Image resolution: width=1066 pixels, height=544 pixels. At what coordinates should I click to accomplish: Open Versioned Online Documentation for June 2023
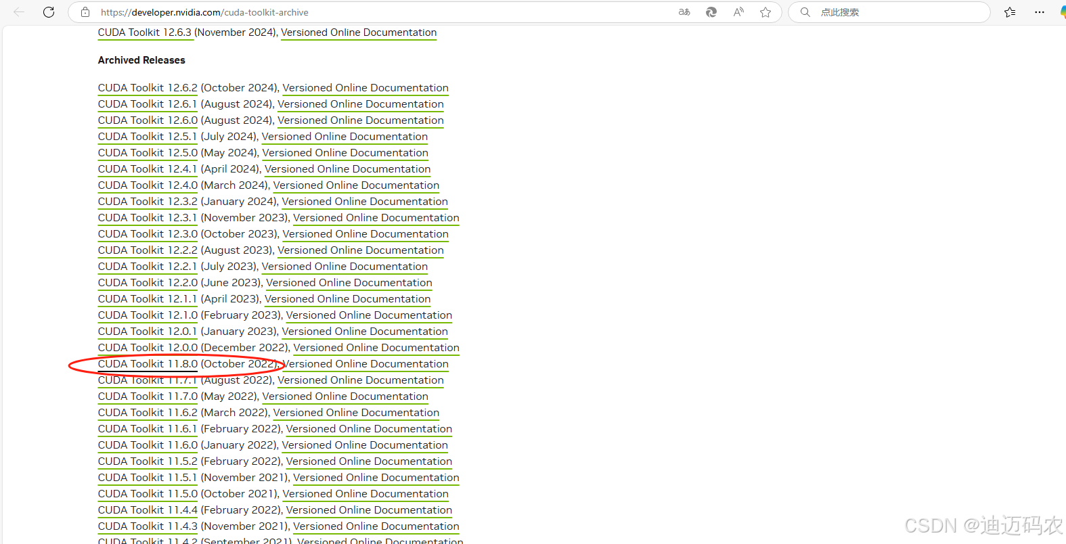tap(349, 283)
